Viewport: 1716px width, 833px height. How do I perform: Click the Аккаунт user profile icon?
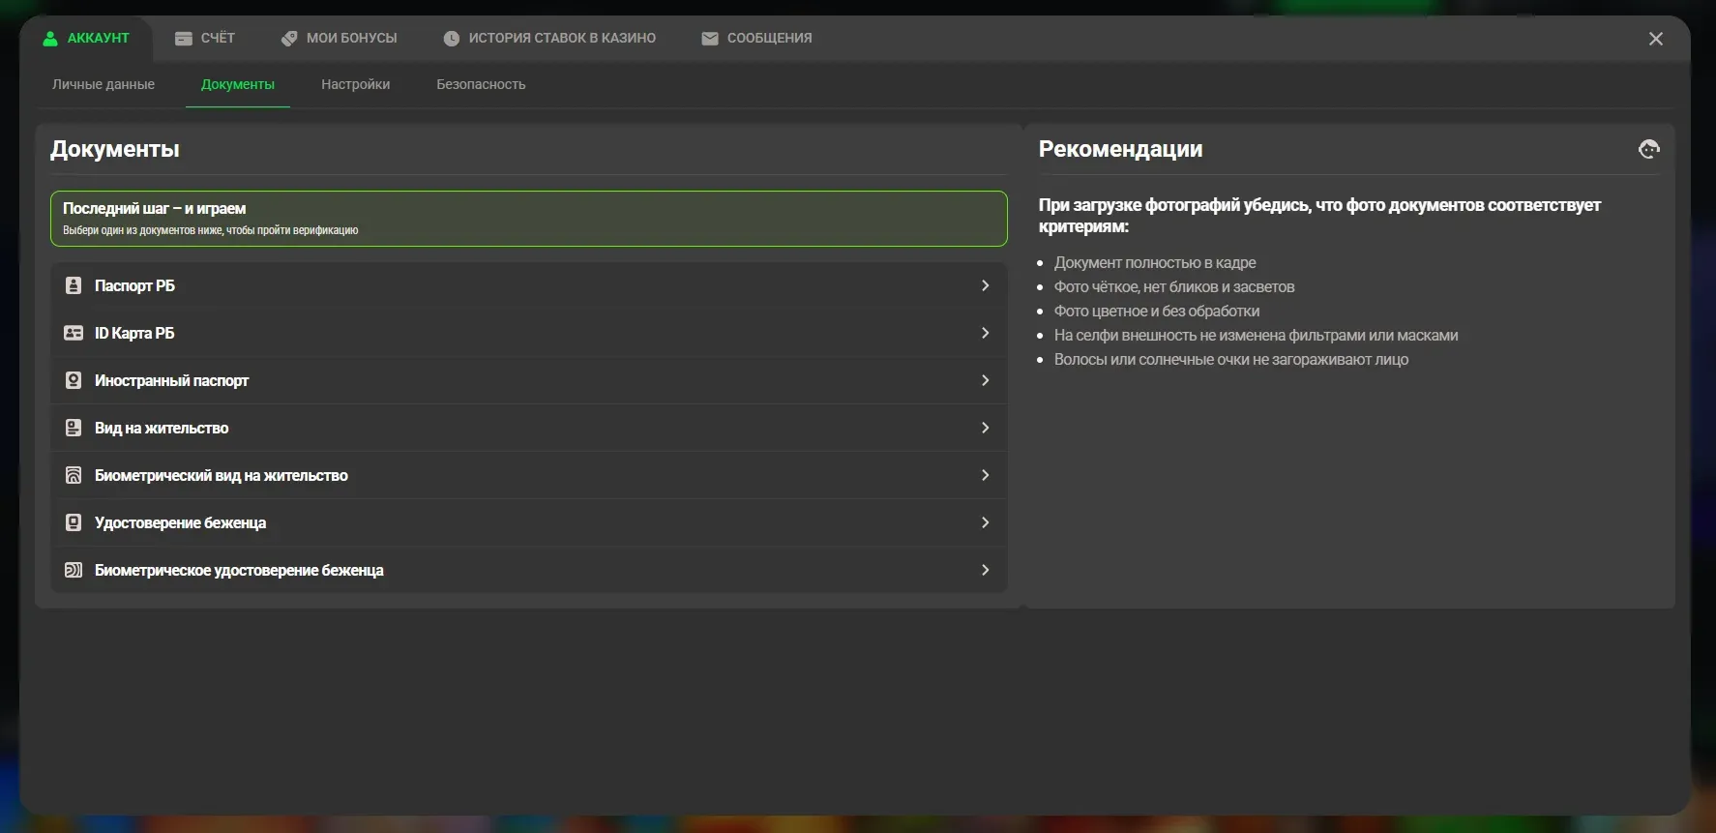coord(50,39)
